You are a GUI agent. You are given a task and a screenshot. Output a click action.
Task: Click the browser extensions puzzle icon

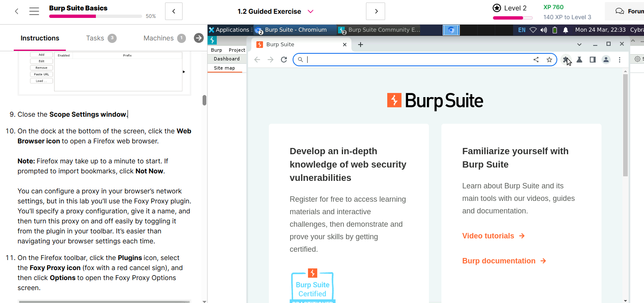point(566,60)
